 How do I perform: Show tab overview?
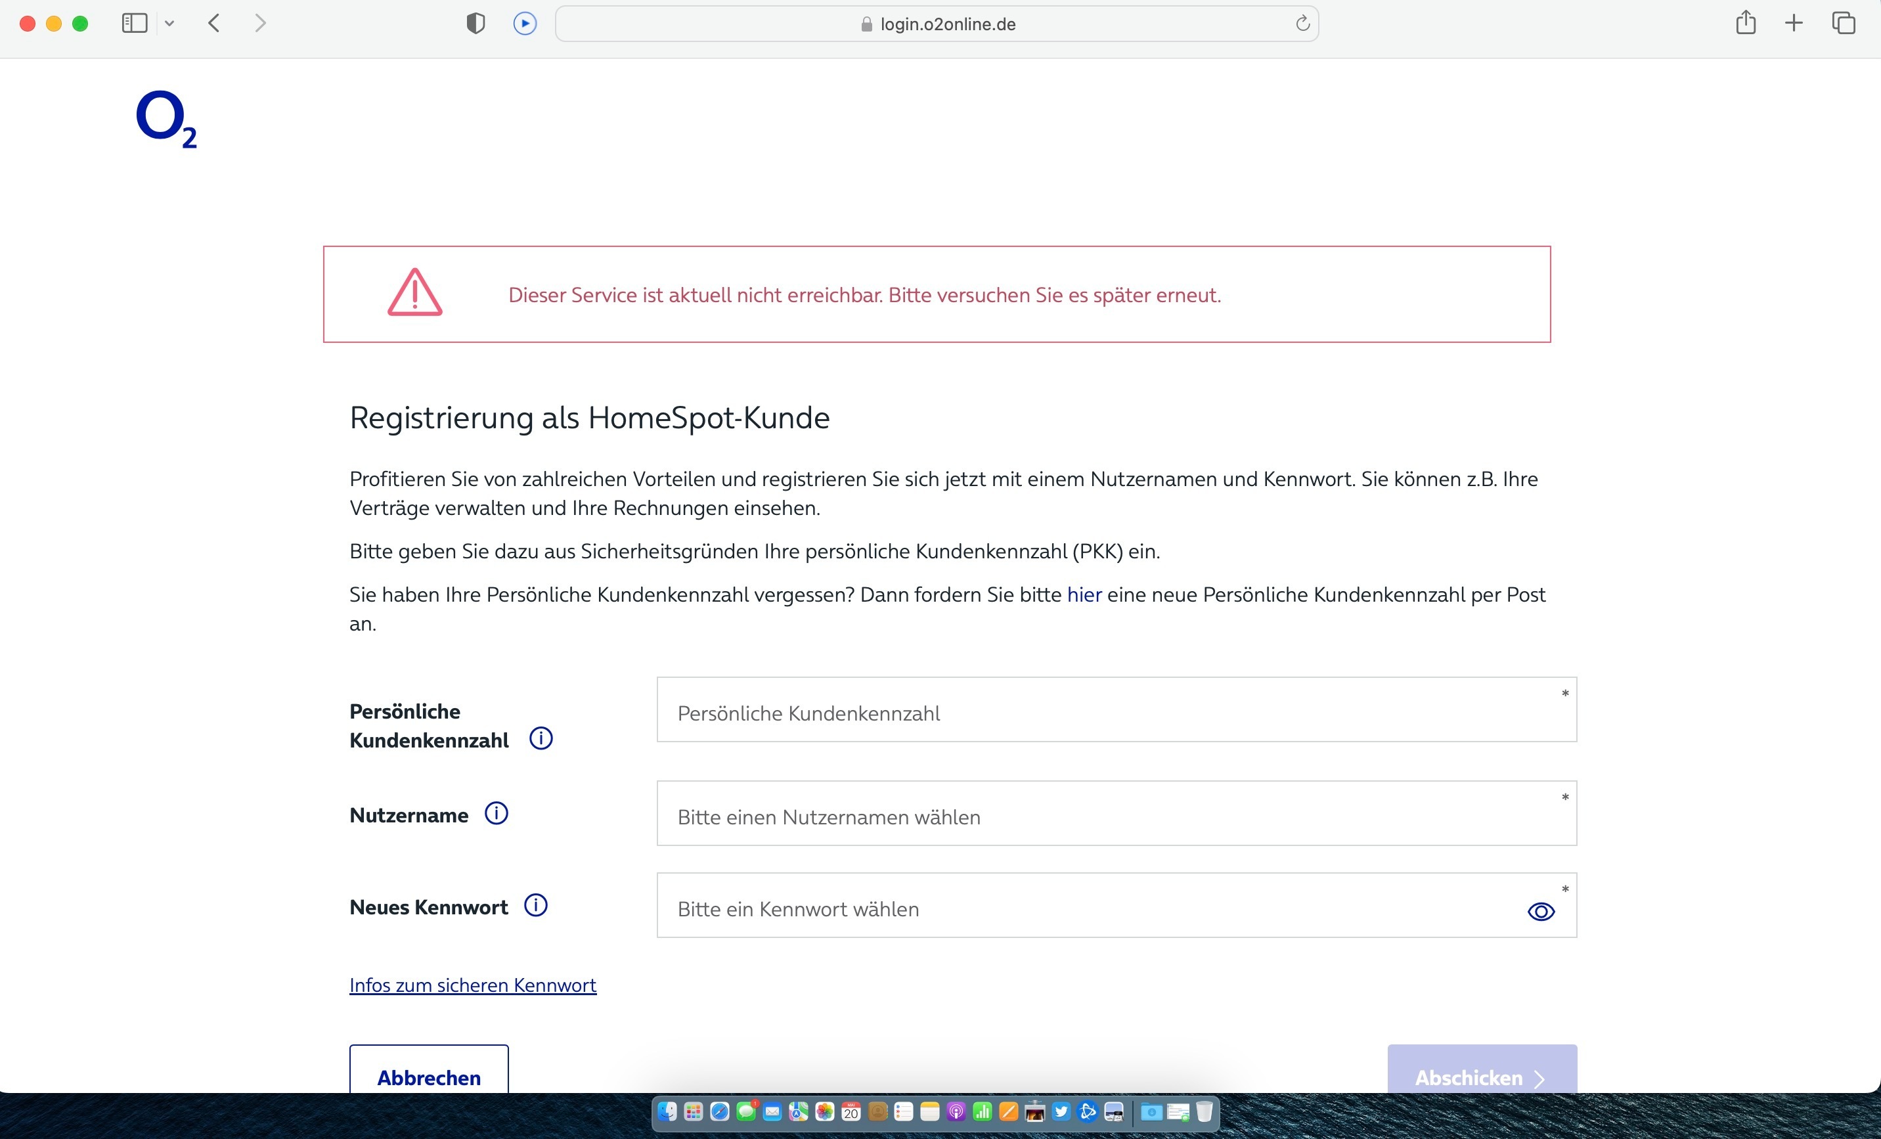(1844, 24)
